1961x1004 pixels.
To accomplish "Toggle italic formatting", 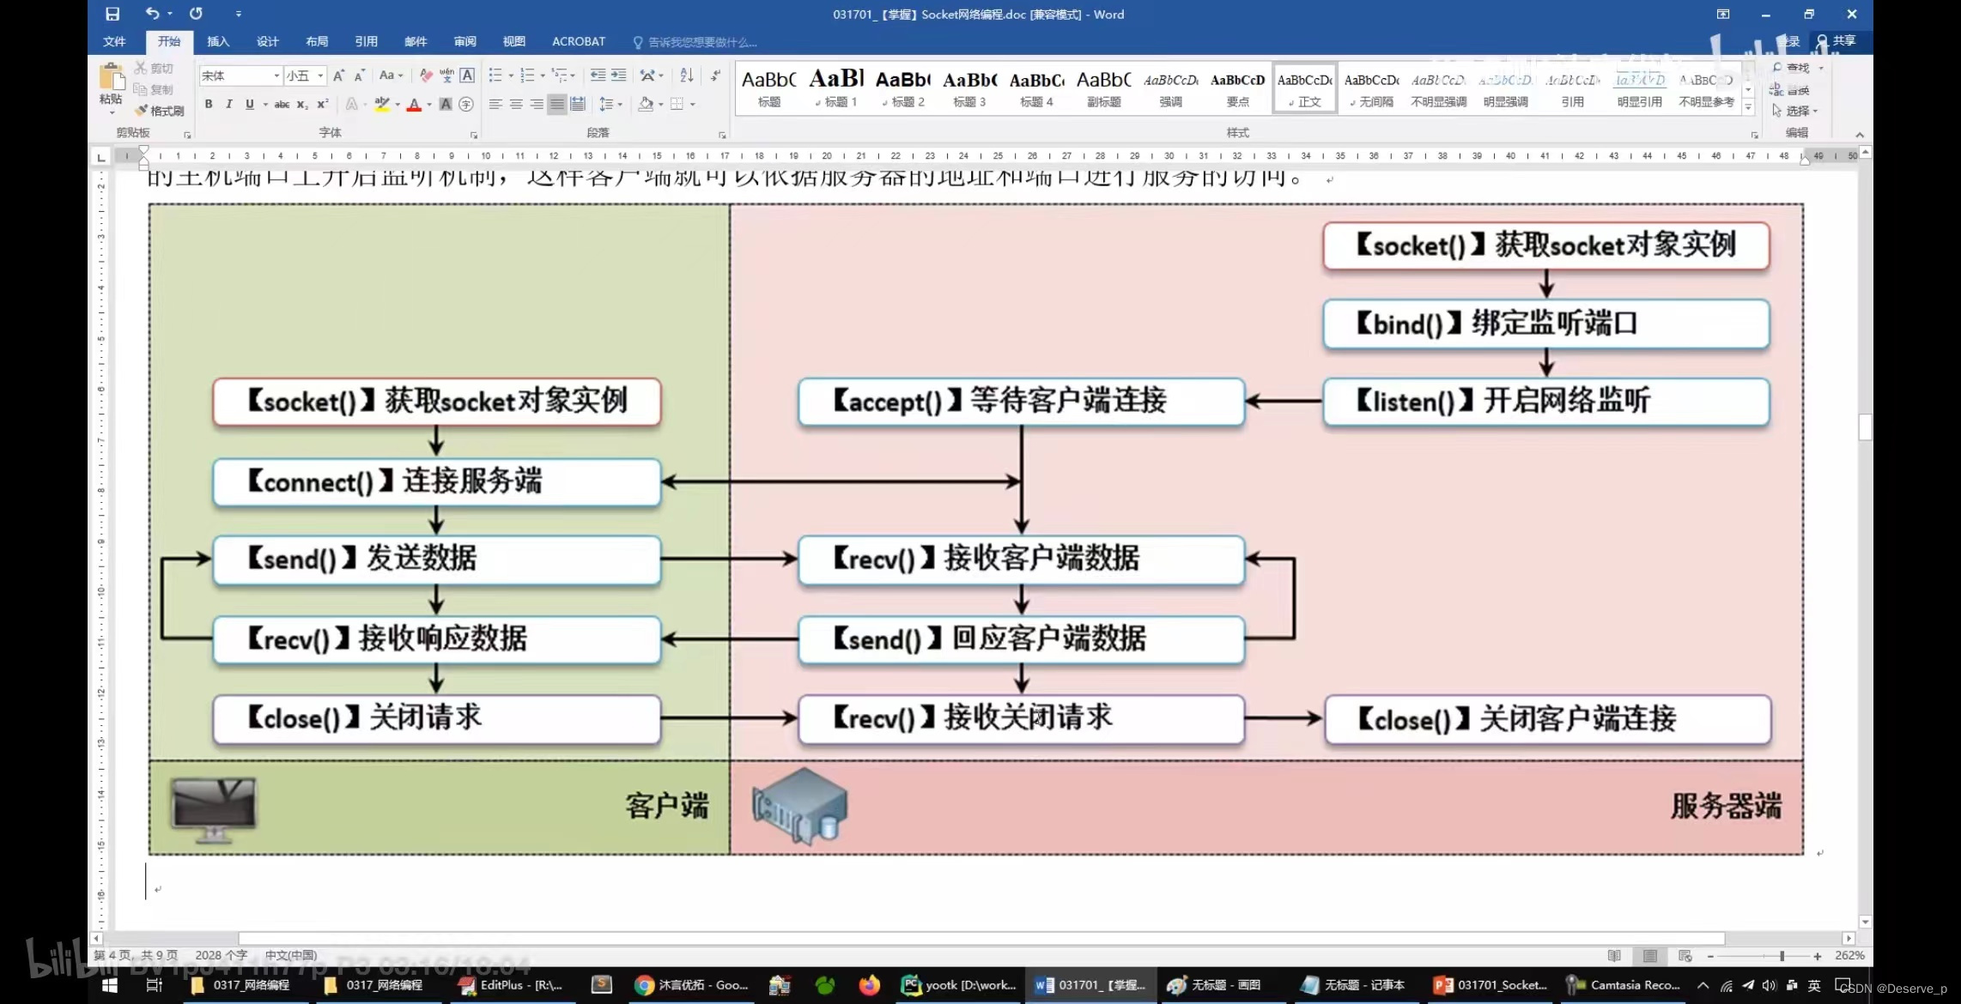I will tap(228, 105).
